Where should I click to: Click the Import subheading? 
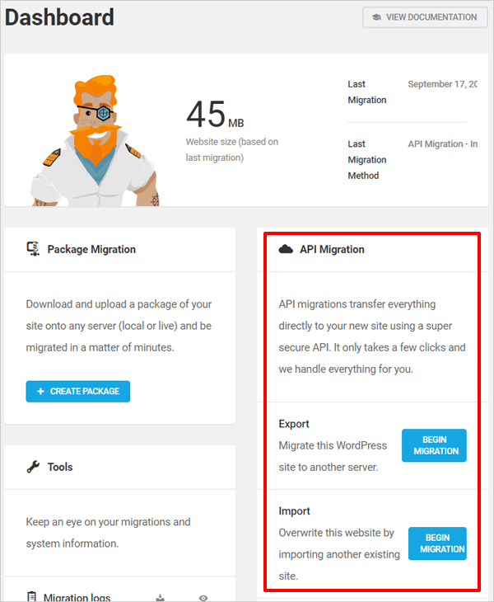tap(294, 511)
